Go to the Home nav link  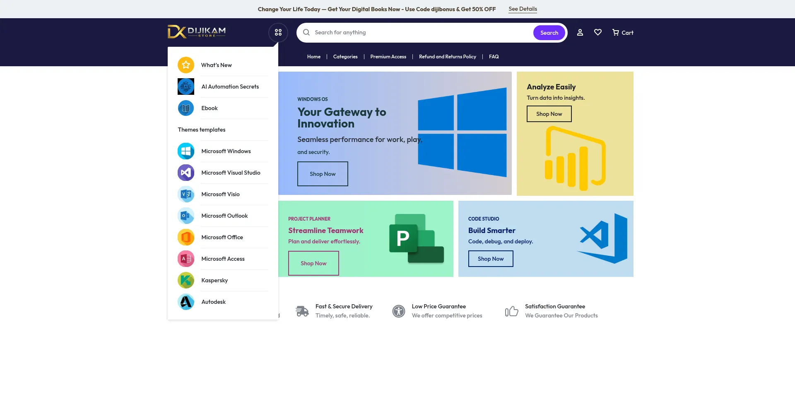[x=314, y=57]
